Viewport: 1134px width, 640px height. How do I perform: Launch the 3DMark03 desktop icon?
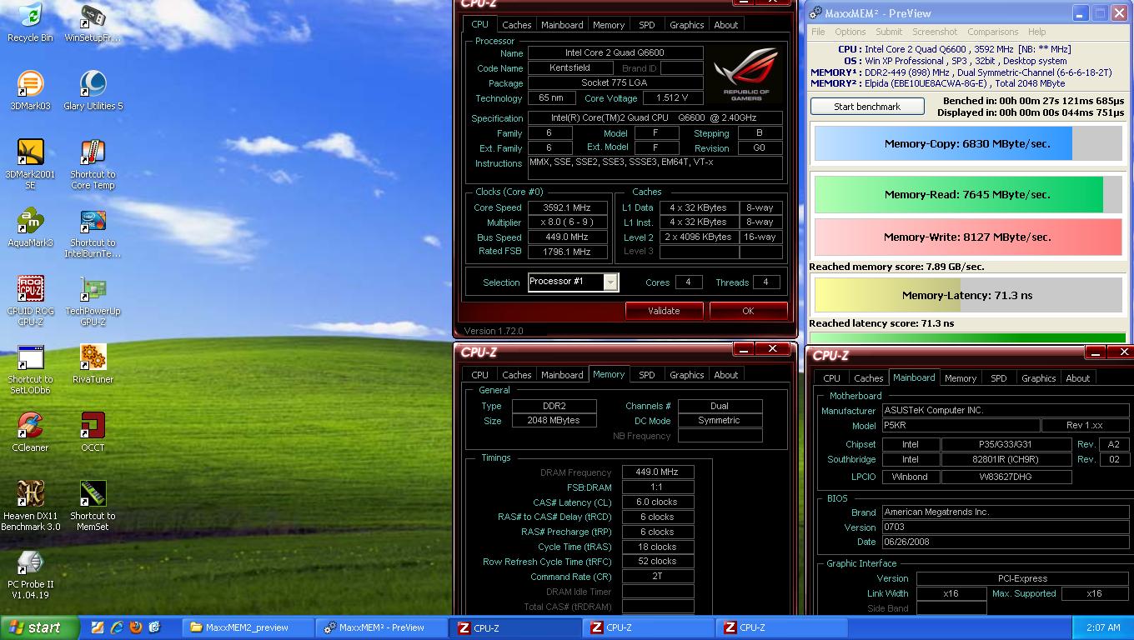[30, 91]
